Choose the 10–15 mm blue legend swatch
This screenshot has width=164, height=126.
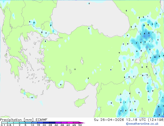[34, 123]
